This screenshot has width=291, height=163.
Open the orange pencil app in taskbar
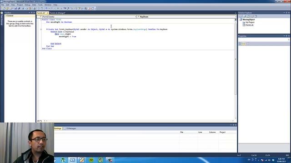82,160
